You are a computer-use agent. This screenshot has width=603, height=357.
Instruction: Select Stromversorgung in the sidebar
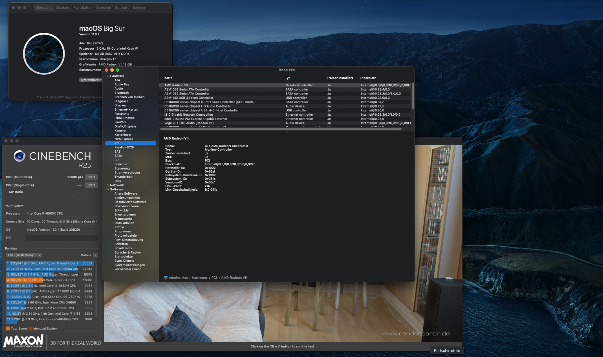(127, 173)
